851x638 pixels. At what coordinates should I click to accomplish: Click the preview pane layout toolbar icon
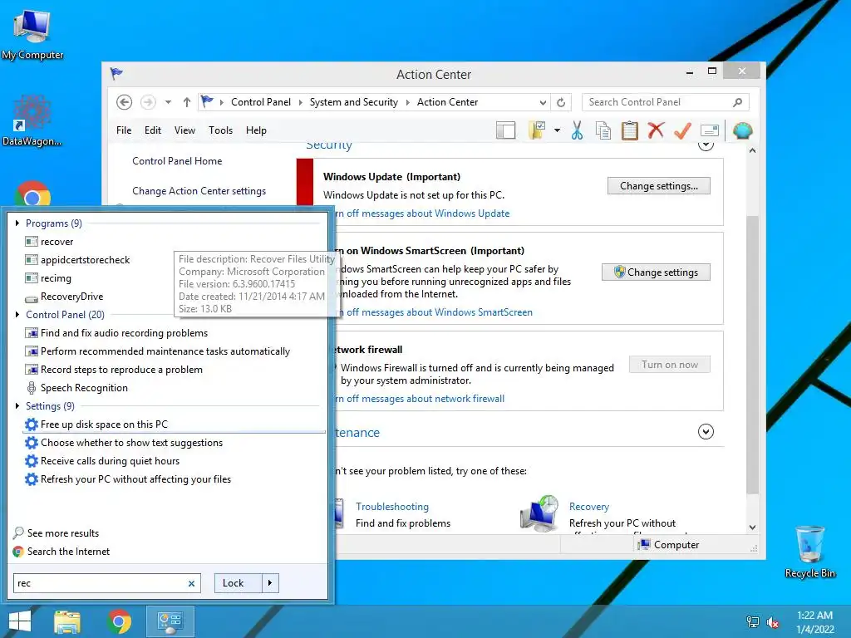(506, 130)
